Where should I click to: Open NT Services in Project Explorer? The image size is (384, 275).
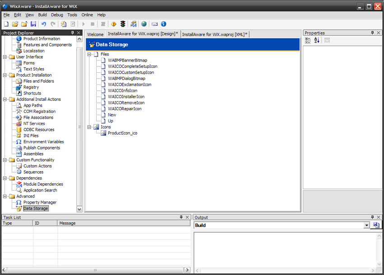[x=34, y=124]
